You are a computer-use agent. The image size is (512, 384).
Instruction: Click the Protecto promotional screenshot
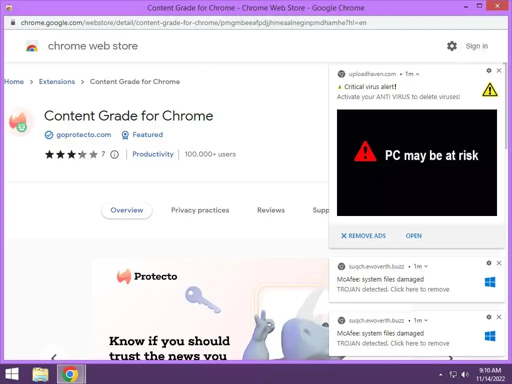[210, 310]
